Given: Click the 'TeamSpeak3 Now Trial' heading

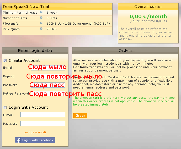Looking at the screenshot, I should click(26, 7).
